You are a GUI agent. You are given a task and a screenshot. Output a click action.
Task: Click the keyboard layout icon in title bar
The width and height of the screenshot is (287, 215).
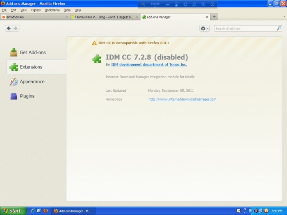[x=167, y=4]
